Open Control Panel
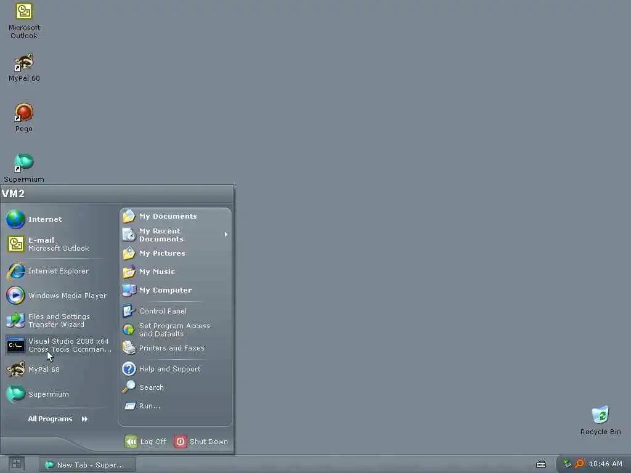631x473 pixels. coord(176,311)
